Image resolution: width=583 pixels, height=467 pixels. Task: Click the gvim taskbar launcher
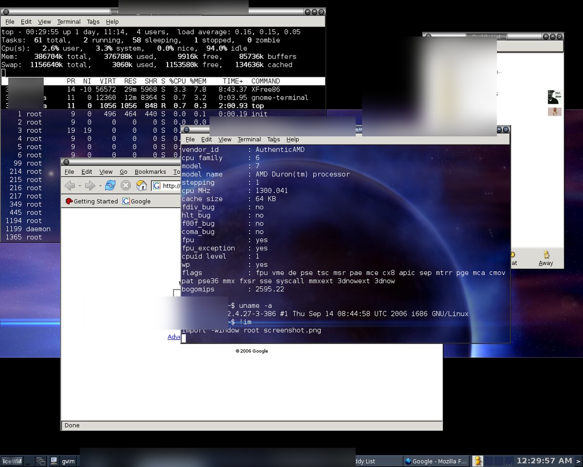[68, 461]
